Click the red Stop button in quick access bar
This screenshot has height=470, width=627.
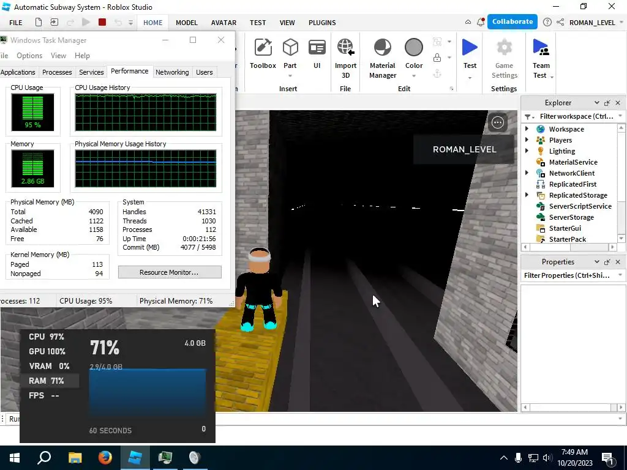[102, 23]
